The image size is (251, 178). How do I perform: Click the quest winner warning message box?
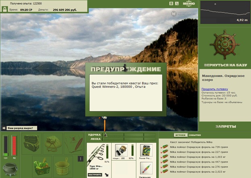(x=126, y=93)
